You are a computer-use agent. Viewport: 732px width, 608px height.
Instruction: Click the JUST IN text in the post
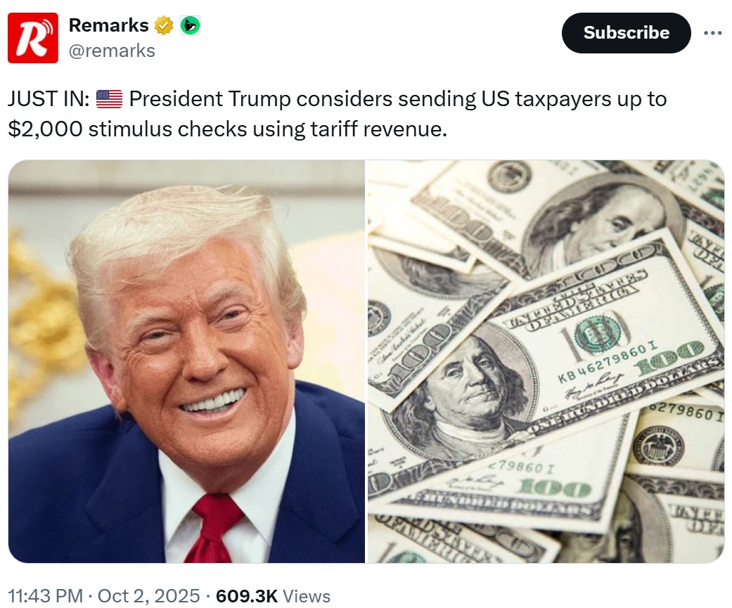[49, 99]
